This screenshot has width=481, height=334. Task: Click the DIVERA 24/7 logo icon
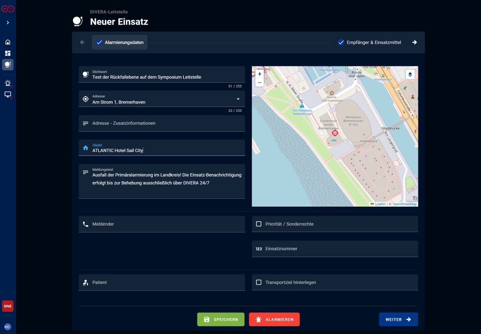click(x=8, y=9)
